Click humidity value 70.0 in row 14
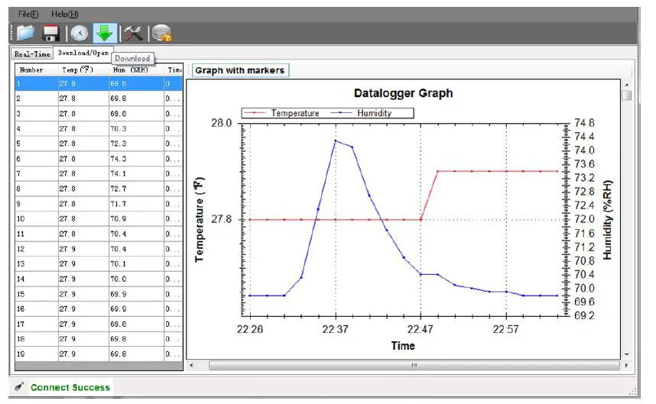 click(x=119, y=279)
